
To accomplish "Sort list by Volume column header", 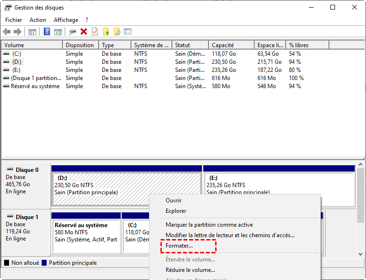I will 14,45.
